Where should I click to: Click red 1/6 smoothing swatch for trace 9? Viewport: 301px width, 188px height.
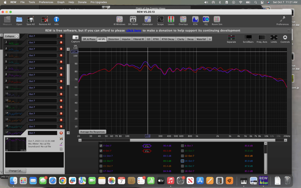[147, 151]
